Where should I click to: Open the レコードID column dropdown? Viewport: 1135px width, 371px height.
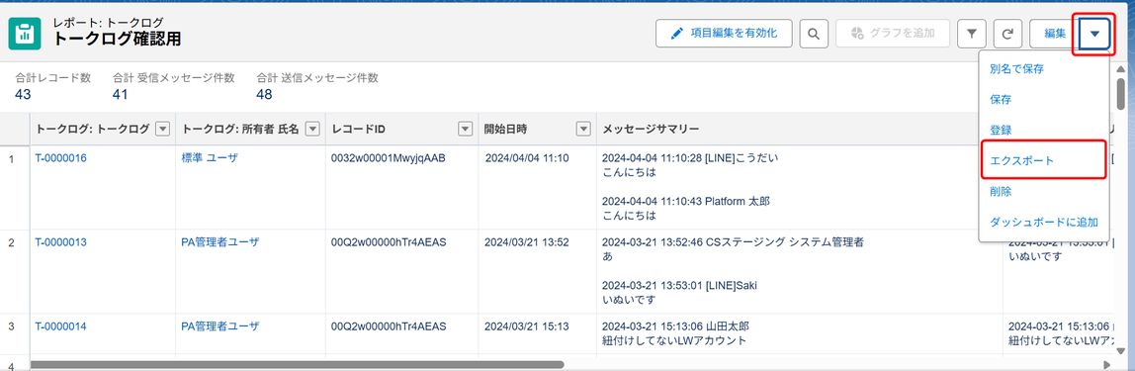[x=466, y=129]
